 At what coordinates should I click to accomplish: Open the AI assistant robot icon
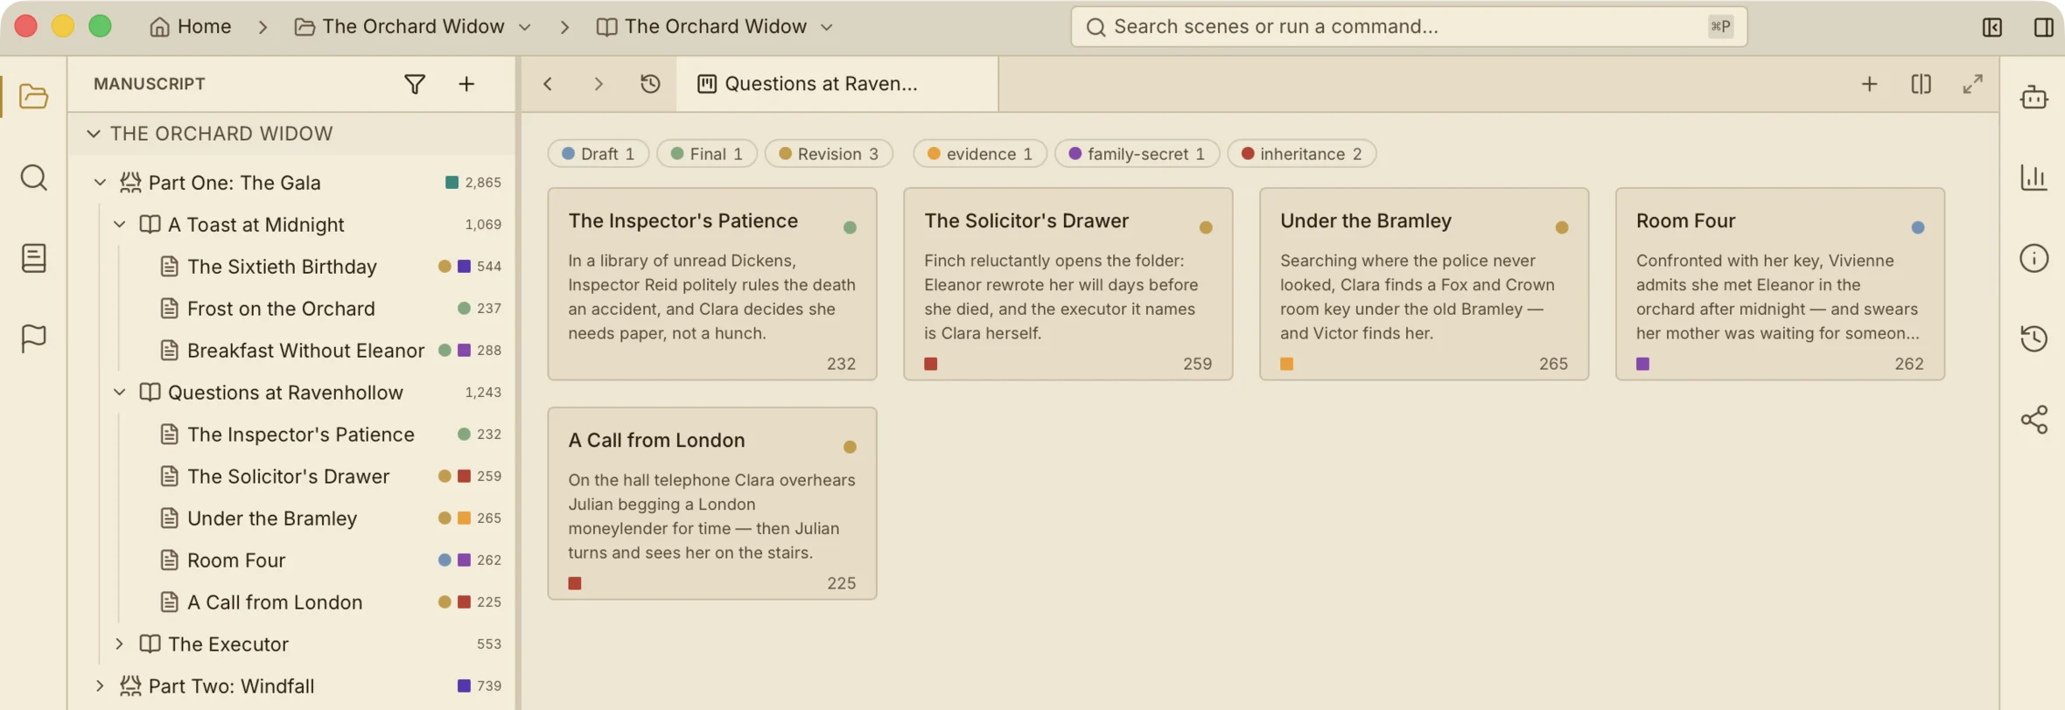pos(2033,96)
